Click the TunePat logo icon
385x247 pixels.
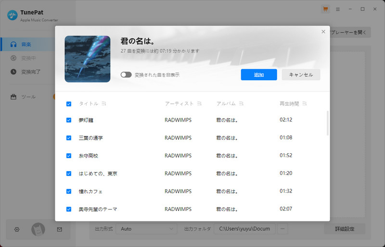click(13, 15)
